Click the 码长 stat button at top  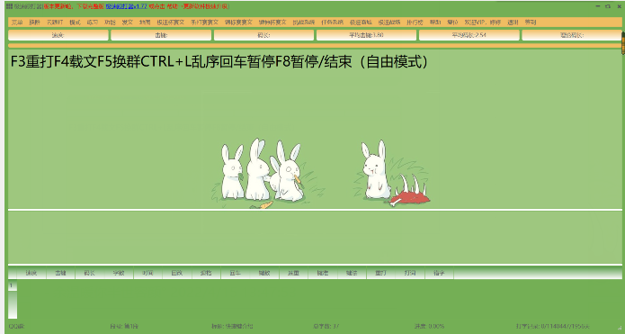pos(263,35)
